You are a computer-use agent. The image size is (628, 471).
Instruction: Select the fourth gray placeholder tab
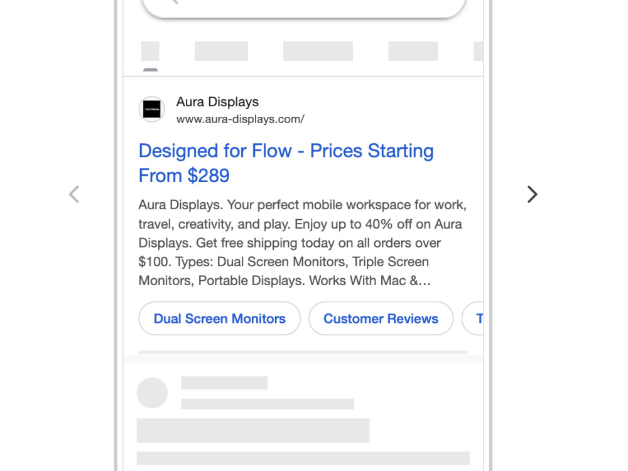[x=413, y=51]
